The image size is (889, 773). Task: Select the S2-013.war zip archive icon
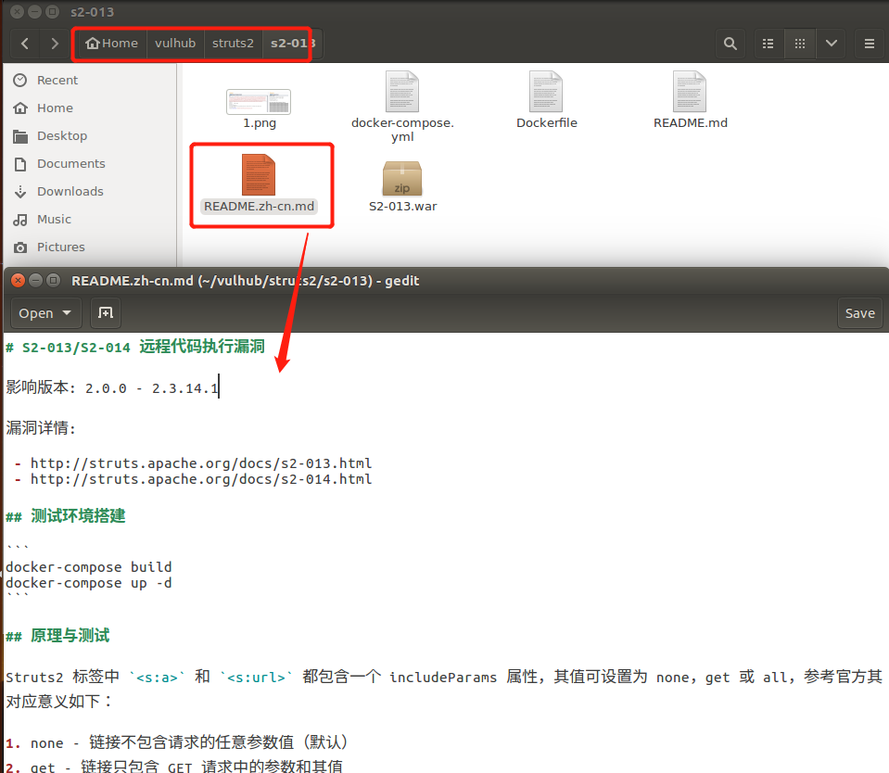pyautogui.click(x=402, y=178)
